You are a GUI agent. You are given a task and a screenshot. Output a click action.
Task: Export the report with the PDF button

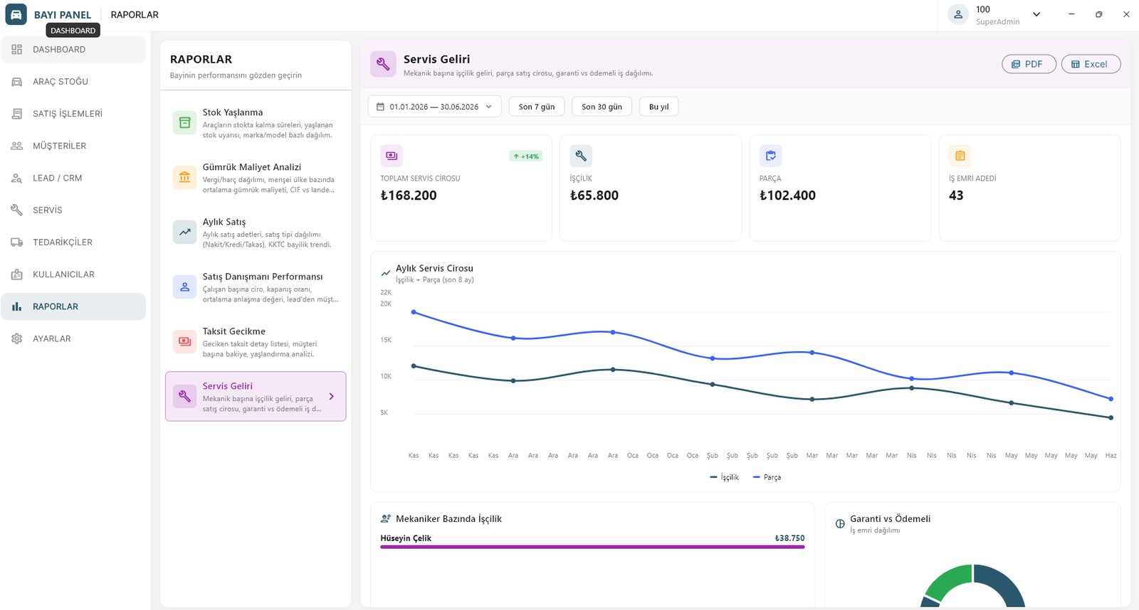coord(1029,64)
